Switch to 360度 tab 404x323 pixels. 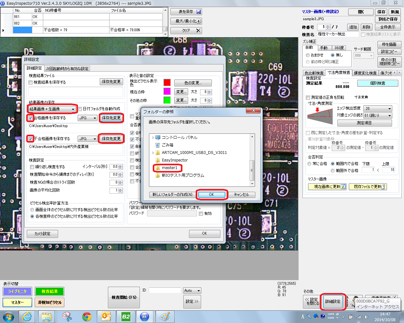tap(339, 48)
